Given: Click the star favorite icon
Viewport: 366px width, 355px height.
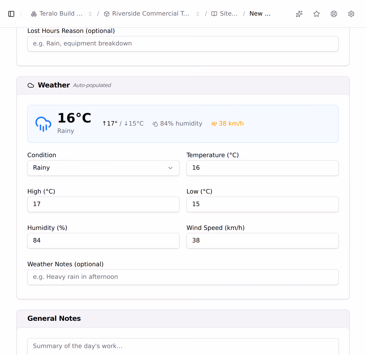Looking at the screenshot, I should coord(316,14).
